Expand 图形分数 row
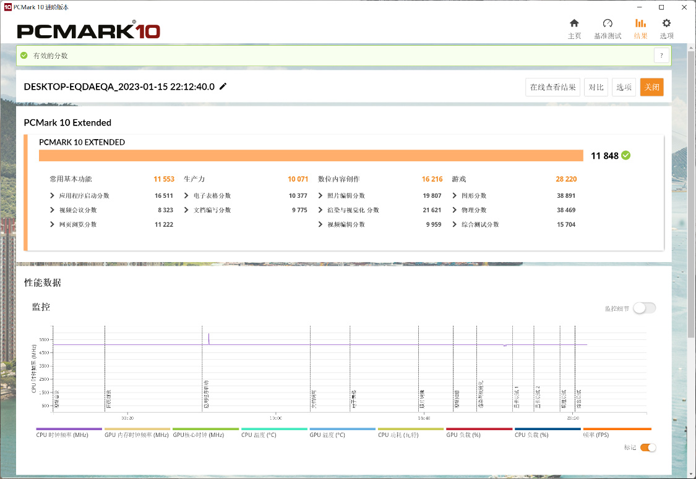The height and width of the screenshot is (479, 696). [454, 195]
